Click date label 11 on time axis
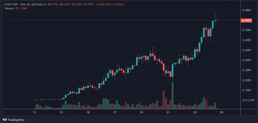This screenshot has width=258, height=123. click(34, 113)
